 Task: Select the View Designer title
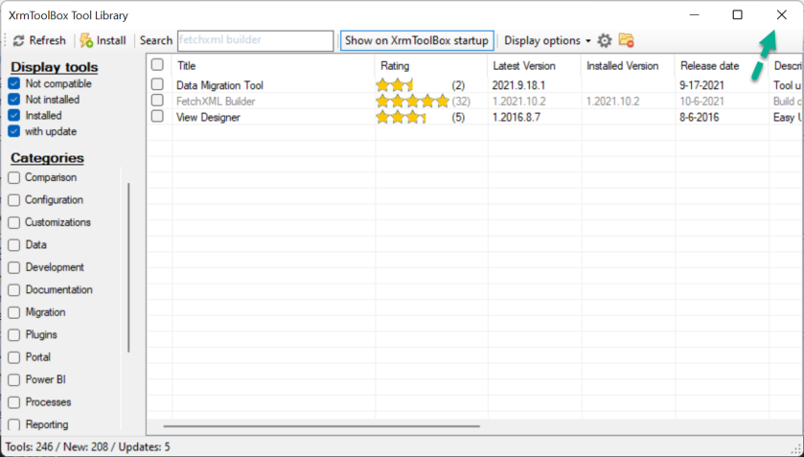[208, 118]
